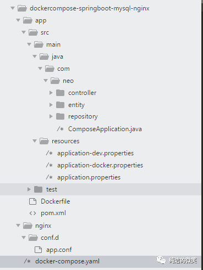Click the ComposeApplication.java source file icon
203x270 pixels.
60,129
